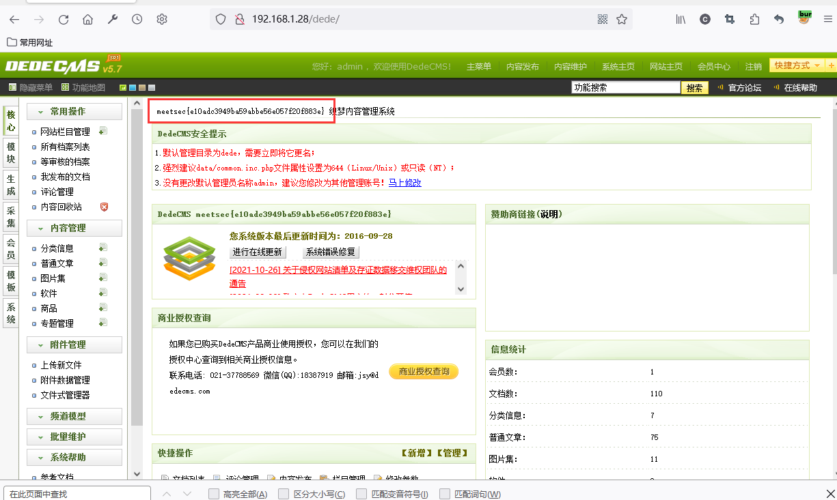
Task: Click the 进行在线更新 button
Action: click(x=257, y=252)
